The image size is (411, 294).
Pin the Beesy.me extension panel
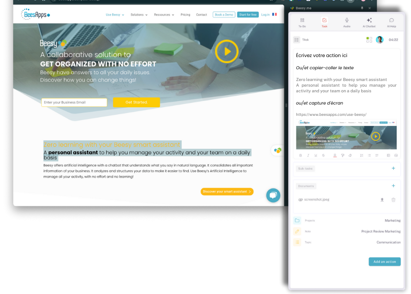click(362, 8)
